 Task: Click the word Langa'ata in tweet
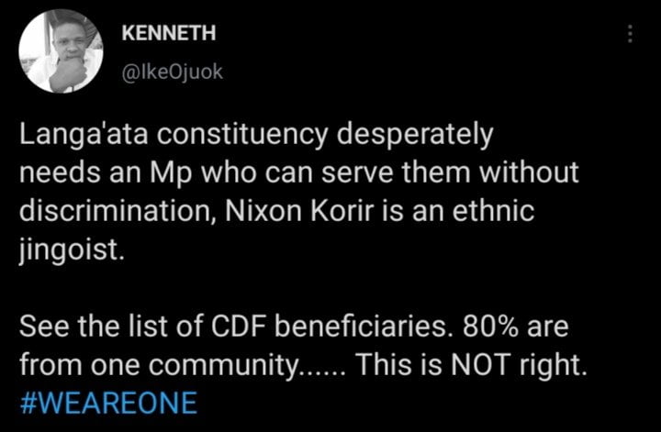[84, 136]
